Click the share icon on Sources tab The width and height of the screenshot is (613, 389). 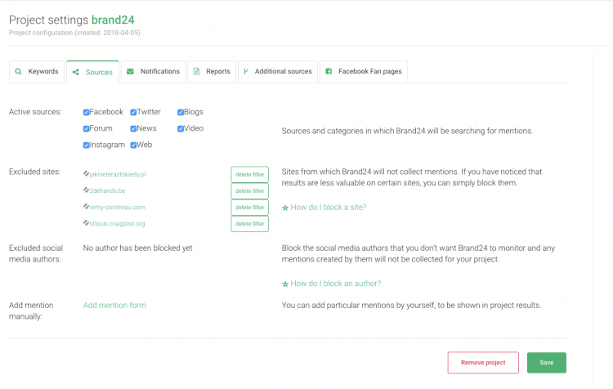[x=76, y=73]
